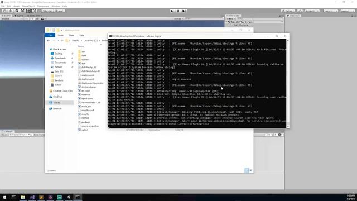Open Data (D:) drive in sidebar

pos(59,71)
